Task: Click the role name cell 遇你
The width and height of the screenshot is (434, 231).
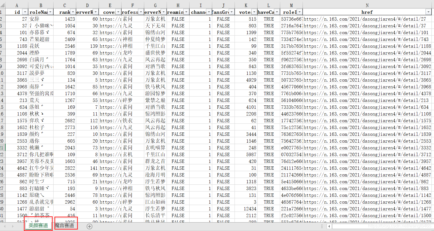Action: coord(41,141)
